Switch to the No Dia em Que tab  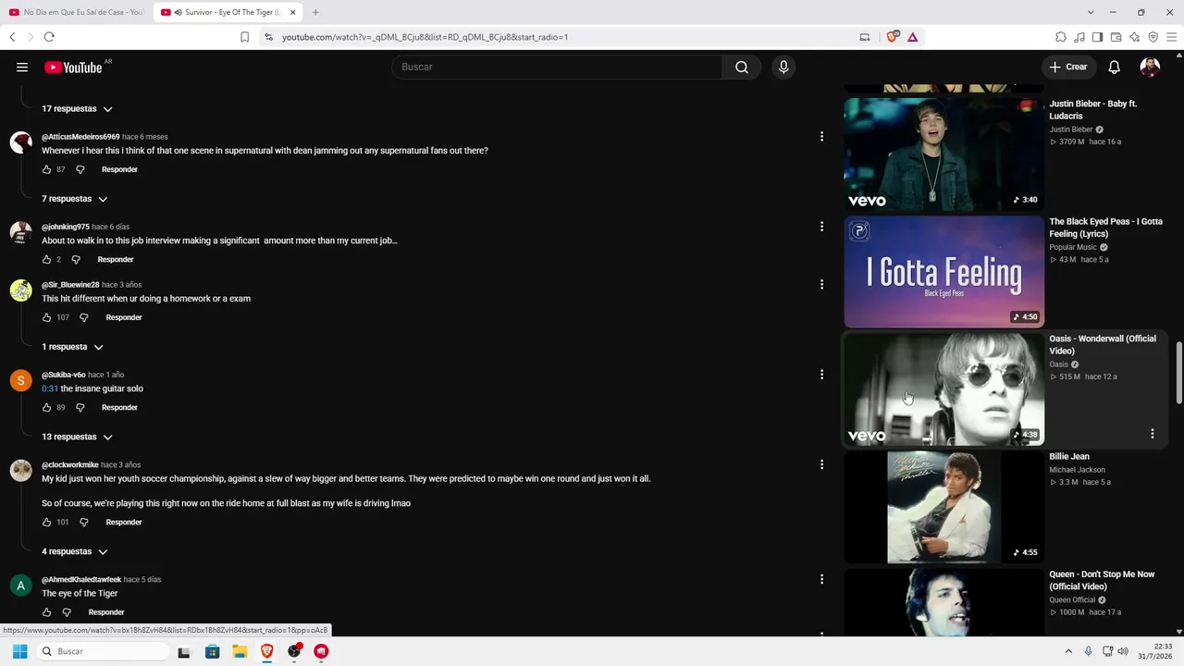point(76,12)
